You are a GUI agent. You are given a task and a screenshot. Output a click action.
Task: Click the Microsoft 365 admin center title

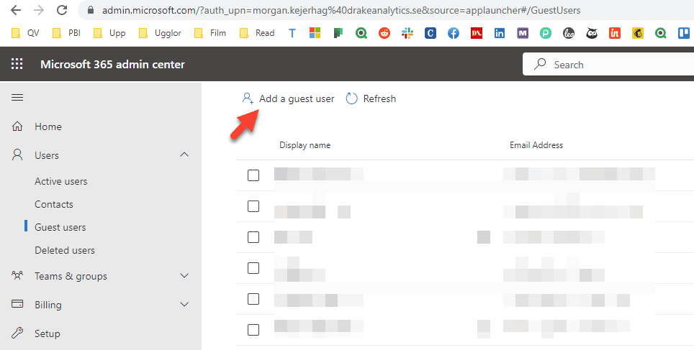112,64
